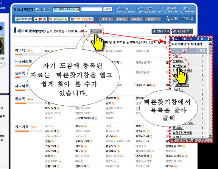218x169 pixels.
Task: Click the 고방오리 (4) bird link
Action: point(52,151)
